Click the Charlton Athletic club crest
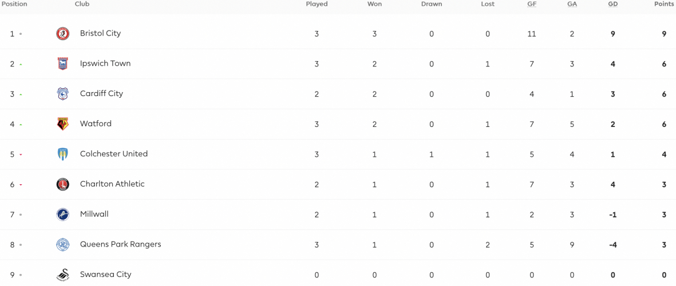This screenshot has height=286, width=676. [x=62, y=184]
